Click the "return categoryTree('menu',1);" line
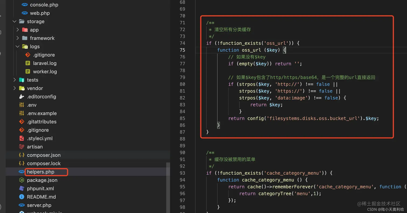Image resolution: width=407 pixels, height=213 pixels. point(280,194)
